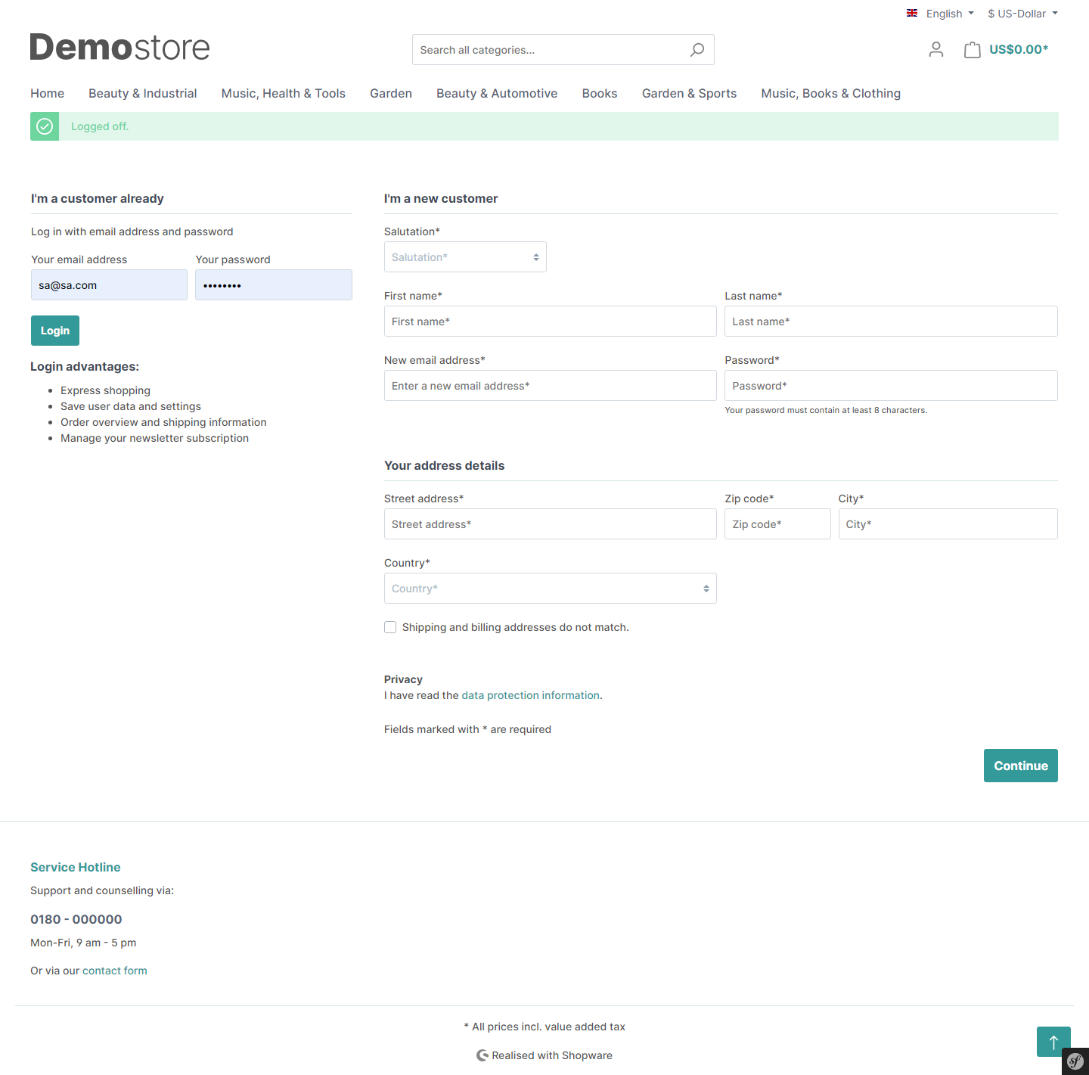Image resolution: width=1089 pixels, height=1075 pixels.
Task: Click the Service Hotline heading
Action: tap(76, 867)
